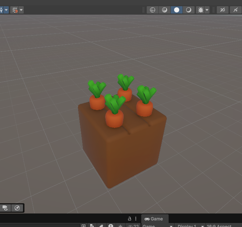Toggle scene lighting button
Viewport: 242px width, 227px height.
[x=236, y=10]
